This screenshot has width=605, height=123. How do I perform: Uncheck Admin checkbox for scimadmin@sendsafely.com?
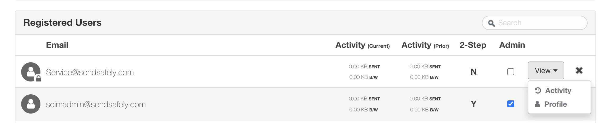coord(511,104)
